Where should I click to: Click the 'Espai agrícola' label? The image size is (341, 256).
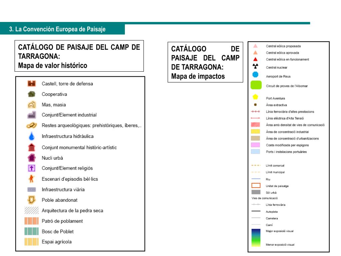click(x=57, y=242)
